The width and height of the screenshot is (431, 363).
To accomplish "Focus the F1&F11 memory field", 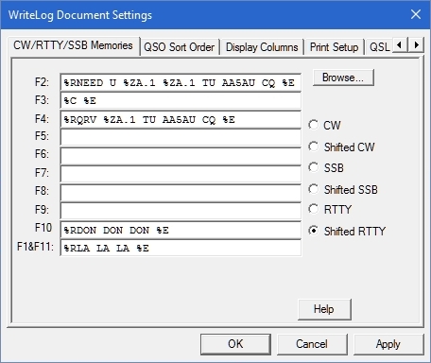I will [181, 248].
